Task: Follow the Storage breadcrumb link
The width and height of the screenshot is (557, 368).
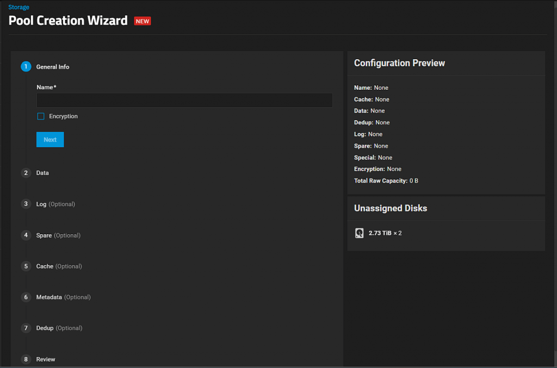Action: (19, 7)
